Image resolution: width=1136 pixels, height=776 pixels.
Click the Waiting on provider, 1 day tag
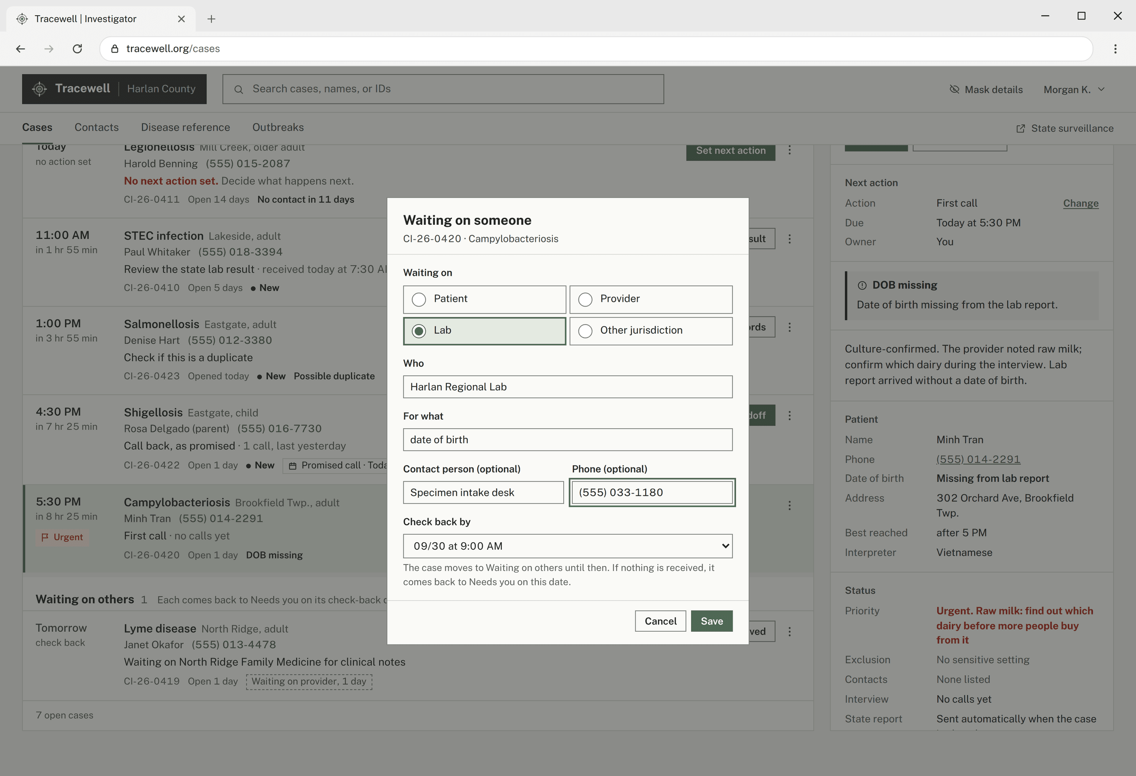[309, 682]
